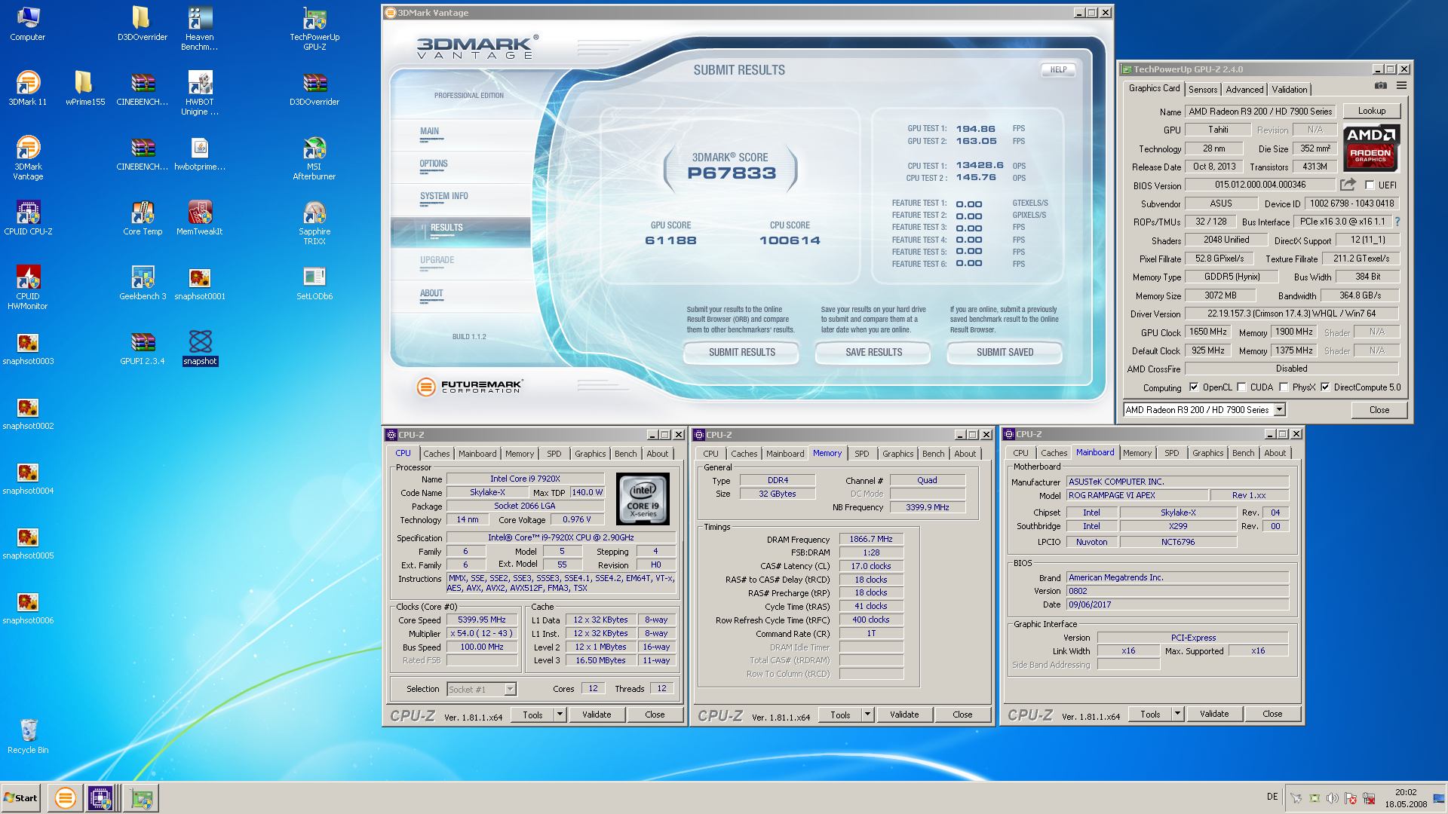Toggle the DirectCompute 5.0 checkbox
1448x814 pixels.
1325,387
